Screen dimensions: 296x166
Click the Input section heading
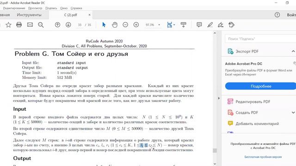(19, 109)
